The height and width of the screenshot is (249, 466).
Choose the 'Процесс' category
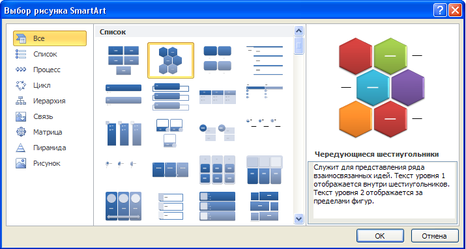(50, 70)
